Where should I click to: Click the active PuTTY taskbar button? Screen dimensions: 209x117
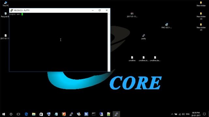[x=116, y=114]
